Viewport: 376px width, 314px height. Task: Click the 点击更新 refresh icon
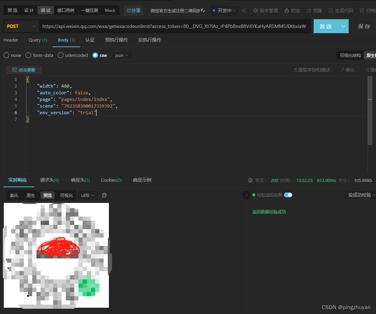coord(15,70)
